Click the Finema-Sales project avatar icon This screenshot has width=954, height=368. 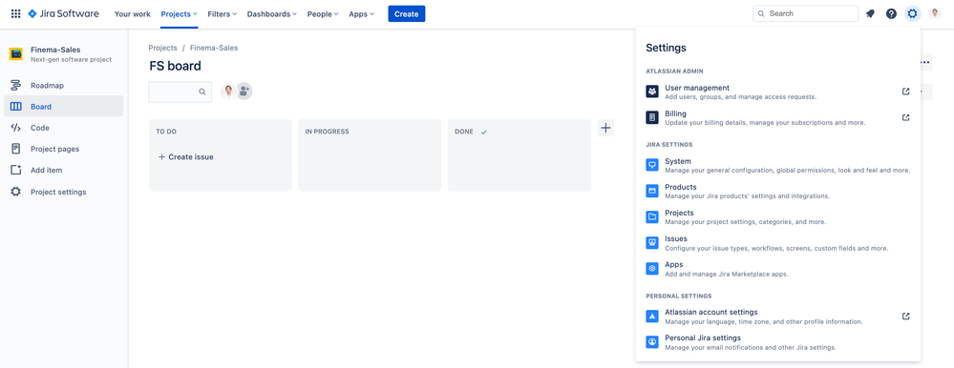(x=16, y=54)
